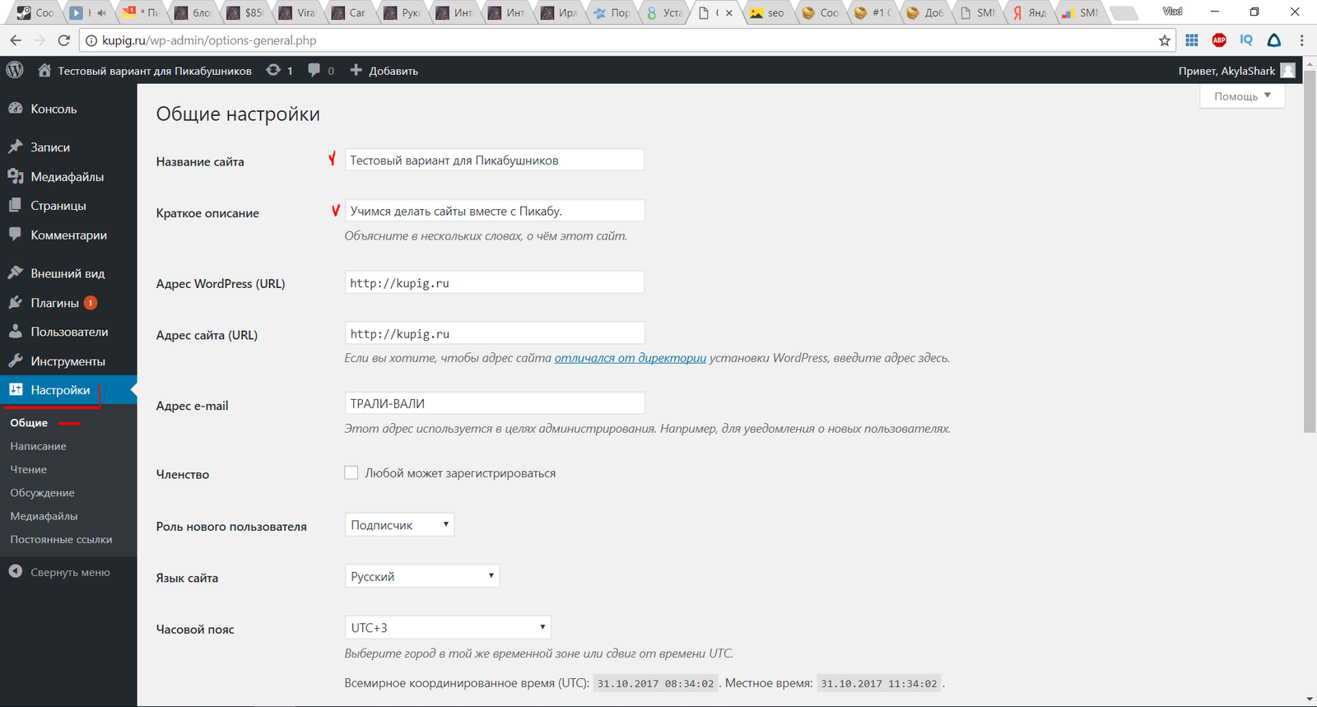Open Пользователи users menu
This screenshot has width=1317, height=707.
[x=68, y=332]
